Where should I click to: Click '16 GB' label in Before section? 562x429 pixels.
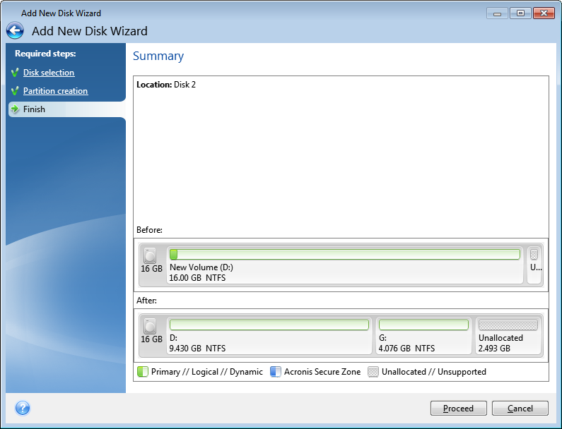click(x=151, y=269)
